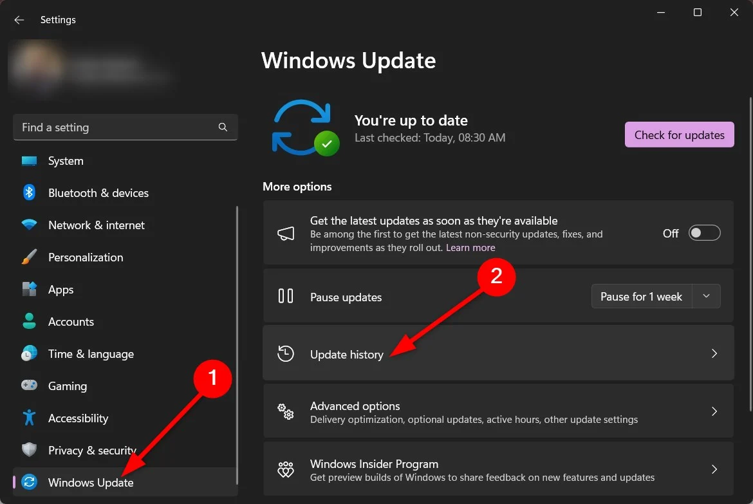Click the "More options" heading
Viewport: 753px width, 504px height.
pyautogui.click(x=297, y=187)
